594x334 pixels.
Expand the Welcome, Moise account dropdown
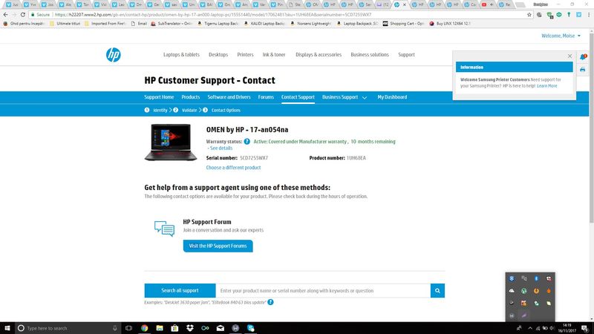(561, 36)
